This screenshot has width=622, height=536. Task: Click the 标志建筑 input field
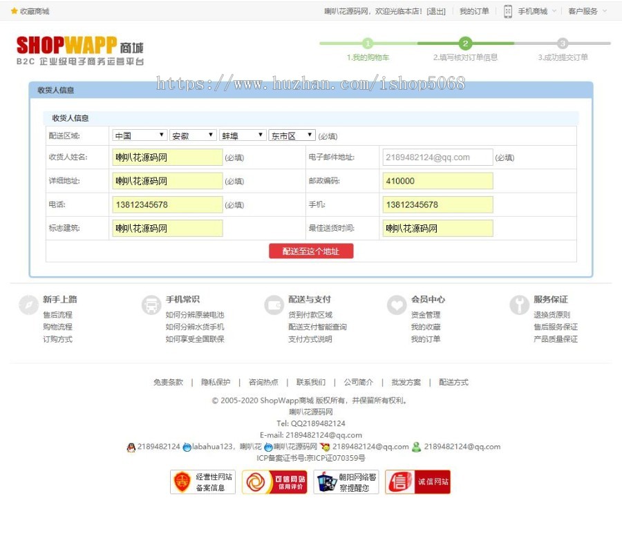167,229
